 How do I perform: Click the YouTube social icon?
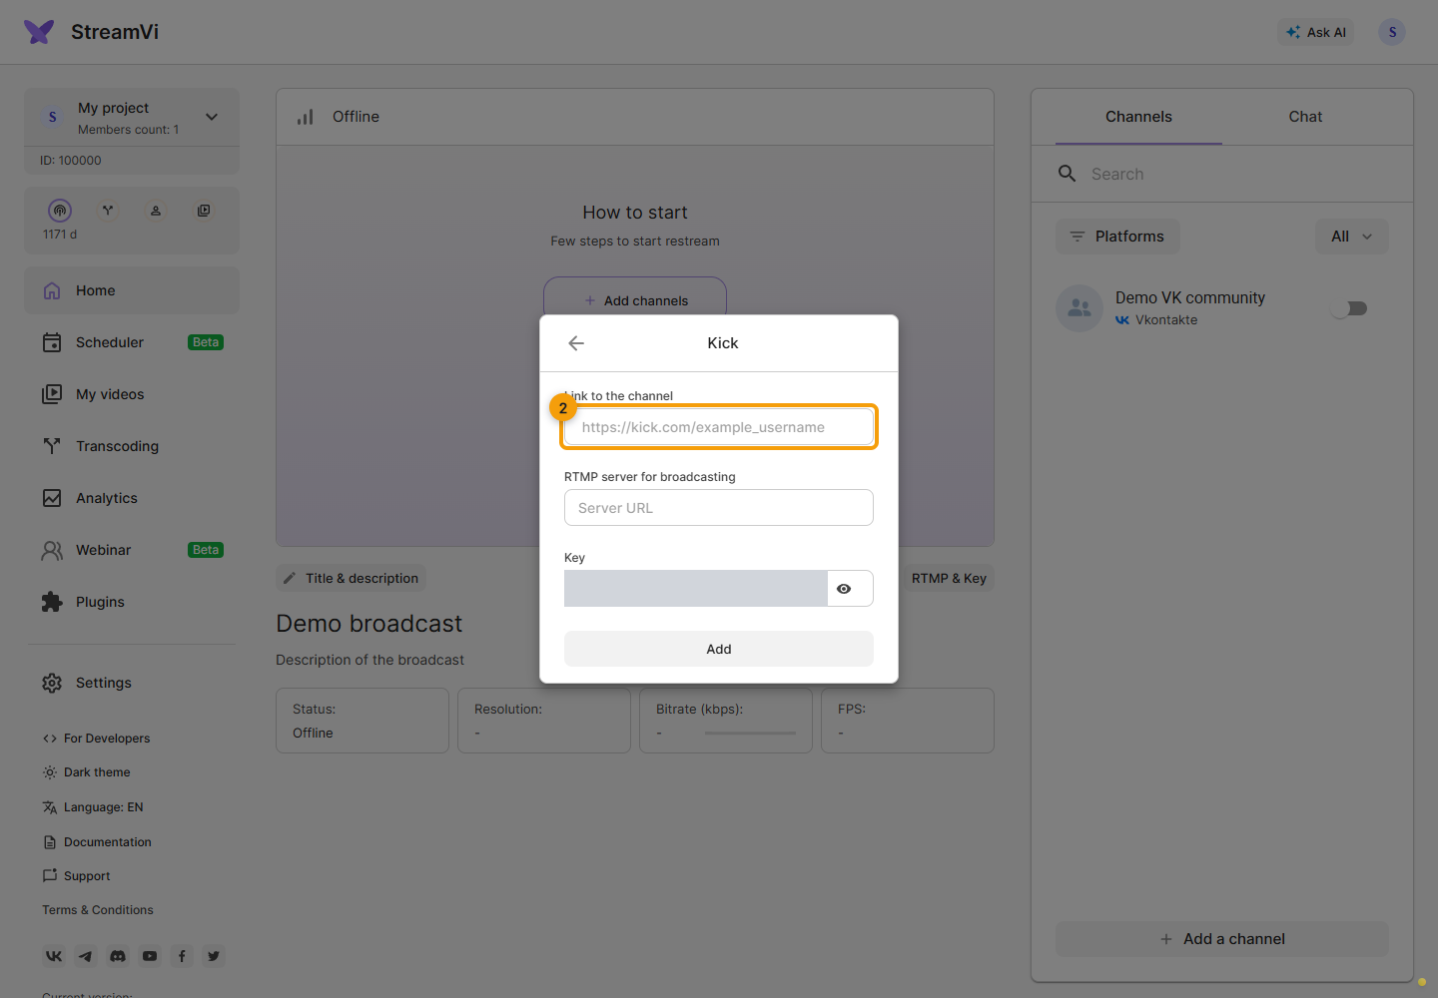point(150,956)
